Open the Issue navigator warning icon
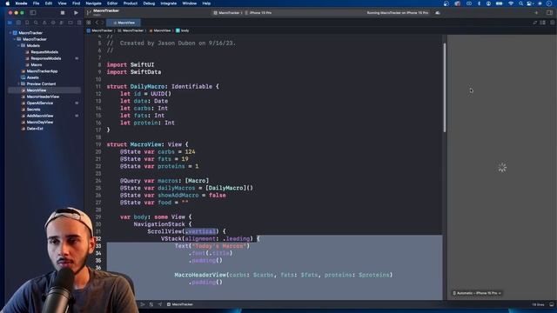The height and width of the screenshot is (313, 557). click(44, 23)
